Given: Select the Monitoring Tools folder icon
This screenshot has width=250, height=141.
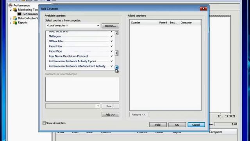Looking at the screenshot, I should pyautogui.click(x=15, y=9).
